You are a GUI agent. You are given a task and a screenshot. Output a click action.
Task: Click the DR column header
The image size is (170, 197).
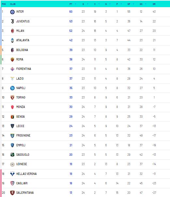point(154,4)
